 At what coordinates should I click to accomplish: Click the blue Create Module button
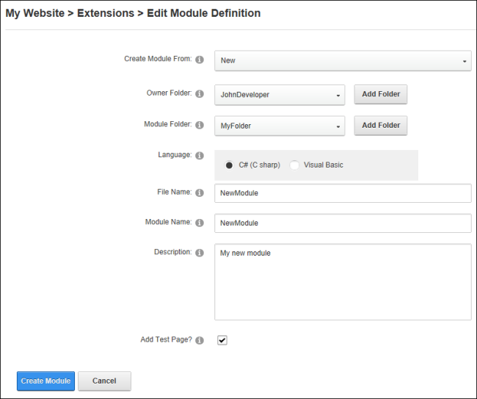point(45,381)
